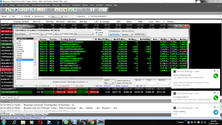Open Google Chrome from taskbar
This screenshot has height=125, width=222.
pyautogui.click(x=92, y=122)
